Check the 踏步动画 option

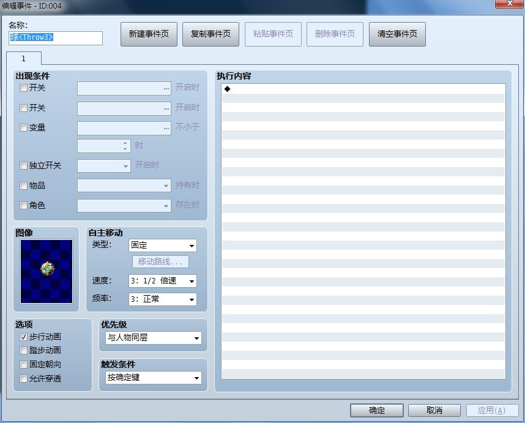(23, 351)
